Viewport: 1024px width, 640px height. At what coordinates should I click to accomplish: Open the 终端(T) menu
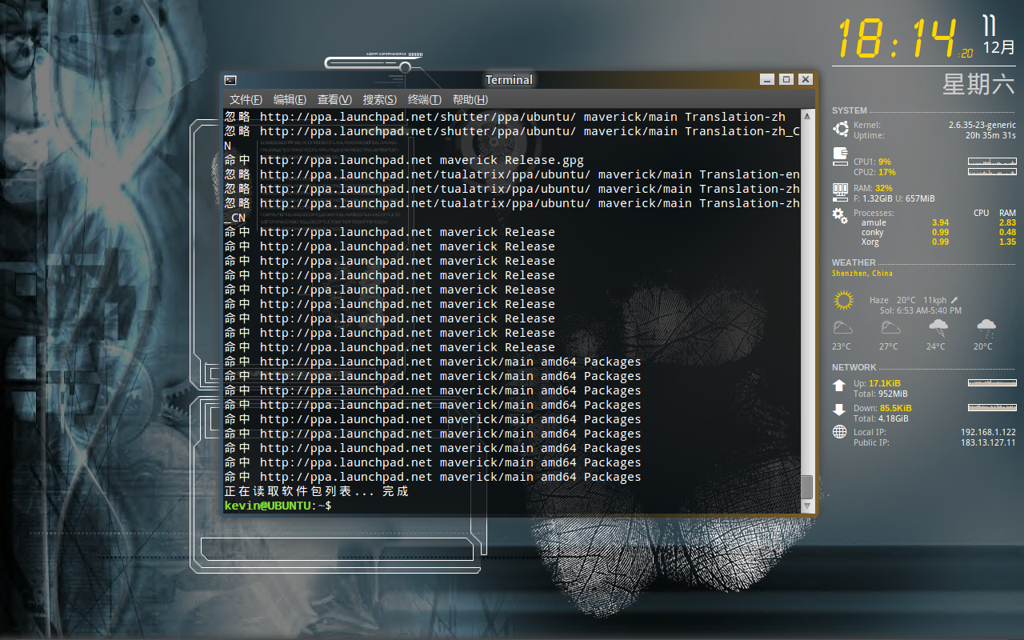pos(424,99)
